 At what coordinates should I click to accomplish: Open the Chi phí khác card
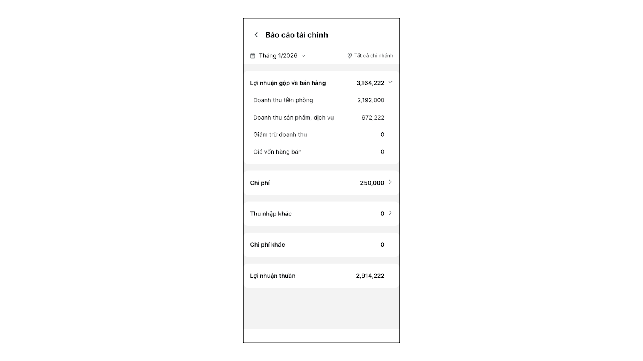[321, 245]
